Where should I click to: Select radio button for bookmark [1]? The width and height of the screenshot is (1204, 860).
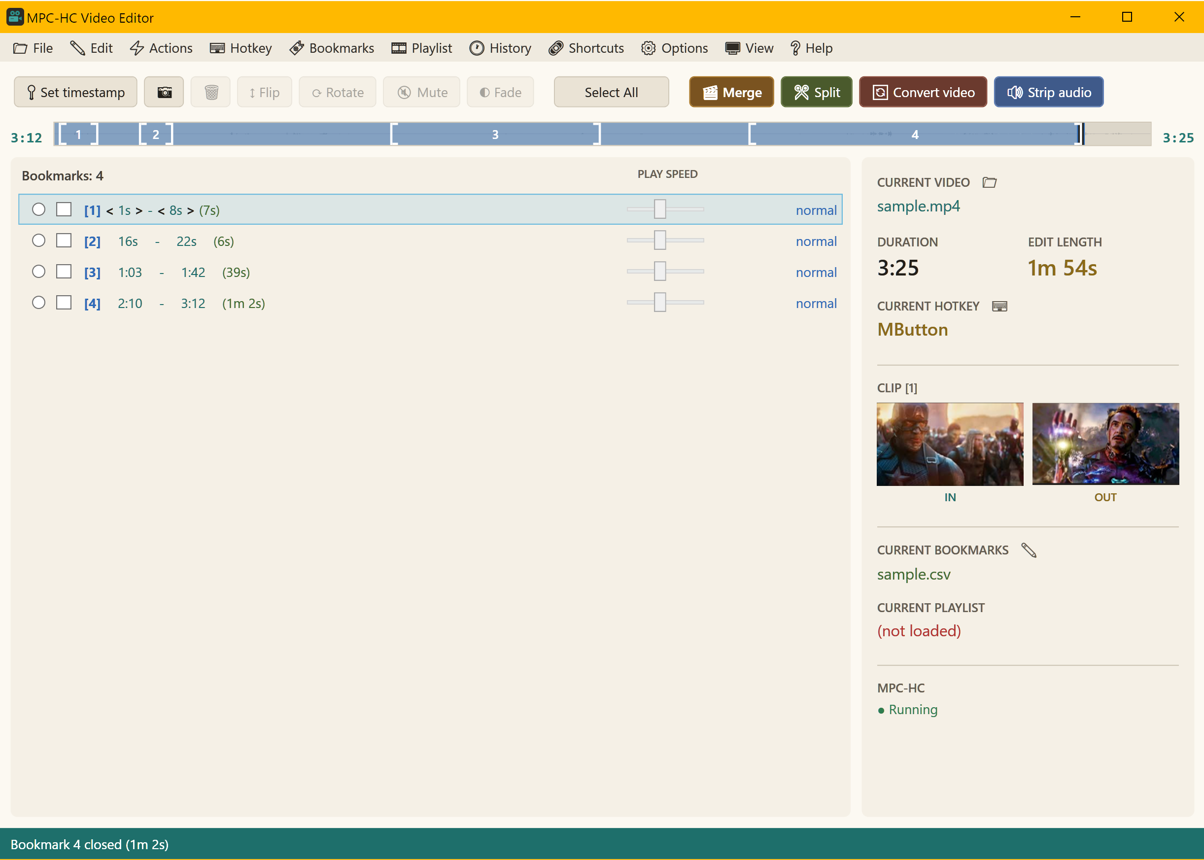pos(38,210)
